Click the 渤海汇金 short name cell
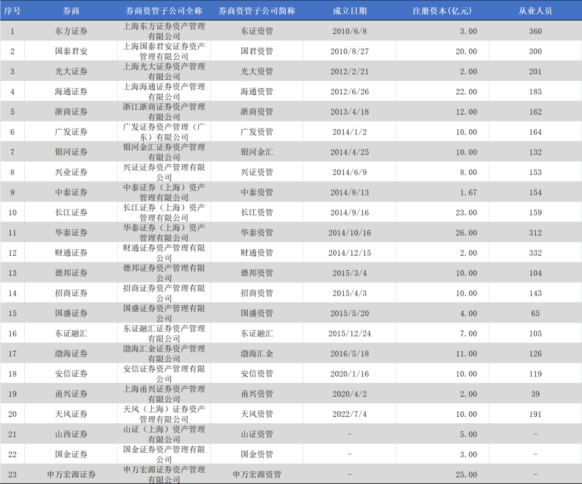 click(257, 354)
